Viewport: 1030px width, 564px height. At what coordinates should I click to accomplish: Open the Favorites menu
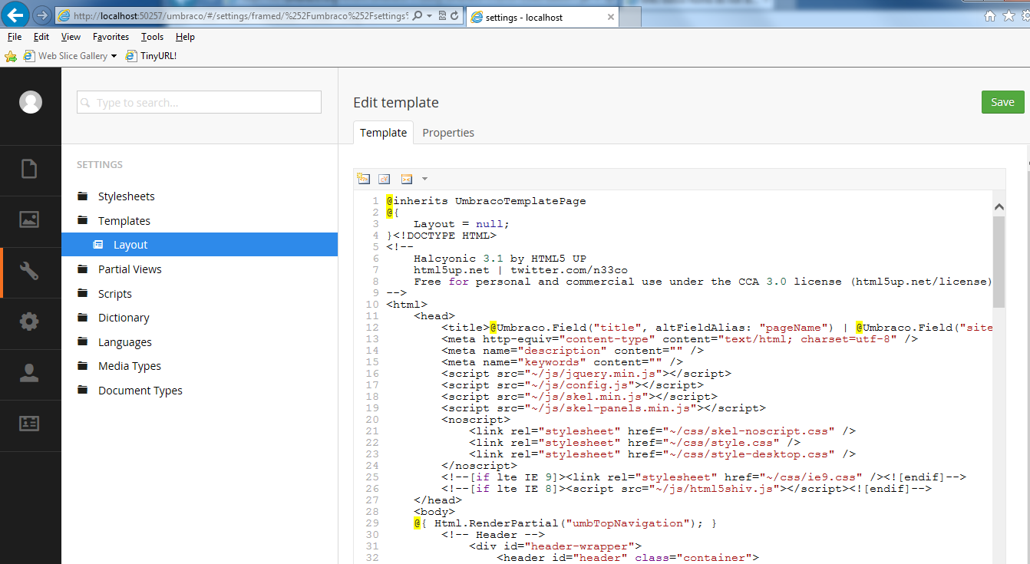pyautogui.click(x=111, y=37)
